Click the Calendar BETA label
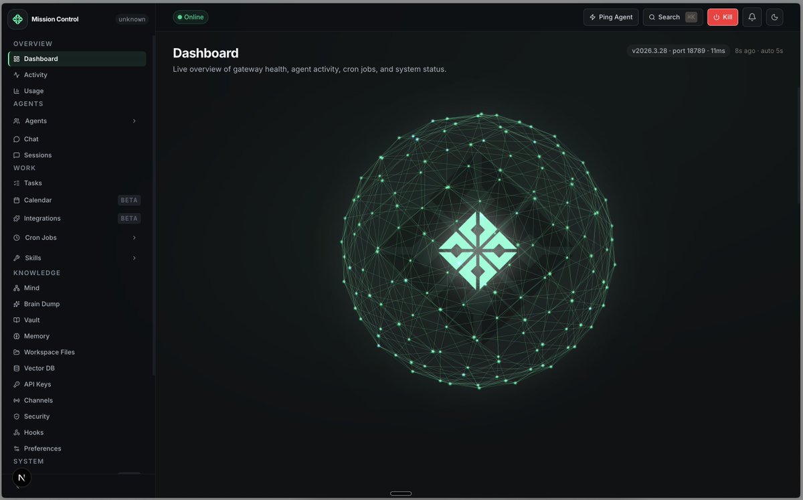Viewport: 803px width, 500px height. (129, 200)
